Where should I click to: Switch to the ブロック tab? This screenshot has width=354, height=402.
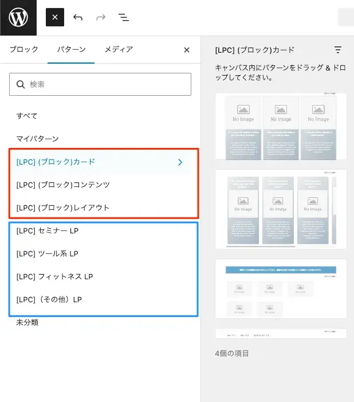point(23,50)
